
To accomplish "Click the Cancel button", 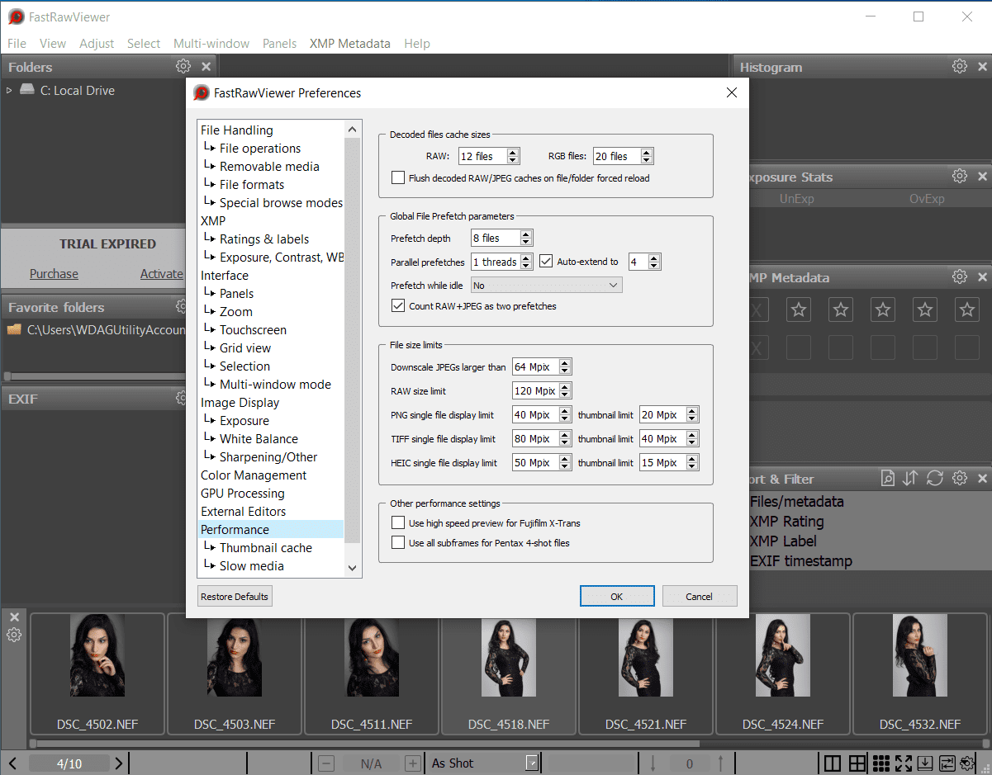I will [x=699, y=597].
